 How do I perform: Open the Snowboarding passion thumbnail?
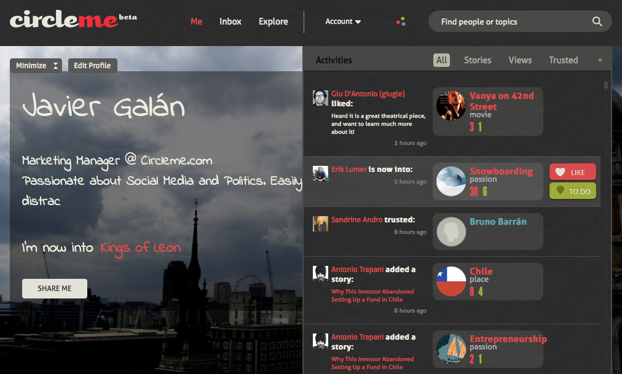(x=451, y=181)
